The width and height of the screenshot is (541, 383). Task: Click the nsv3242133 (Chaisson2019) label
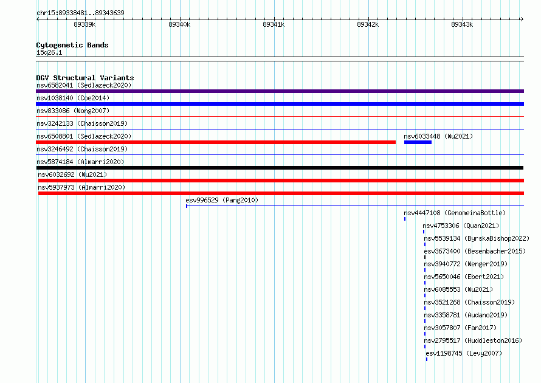(x=82, y=123)
